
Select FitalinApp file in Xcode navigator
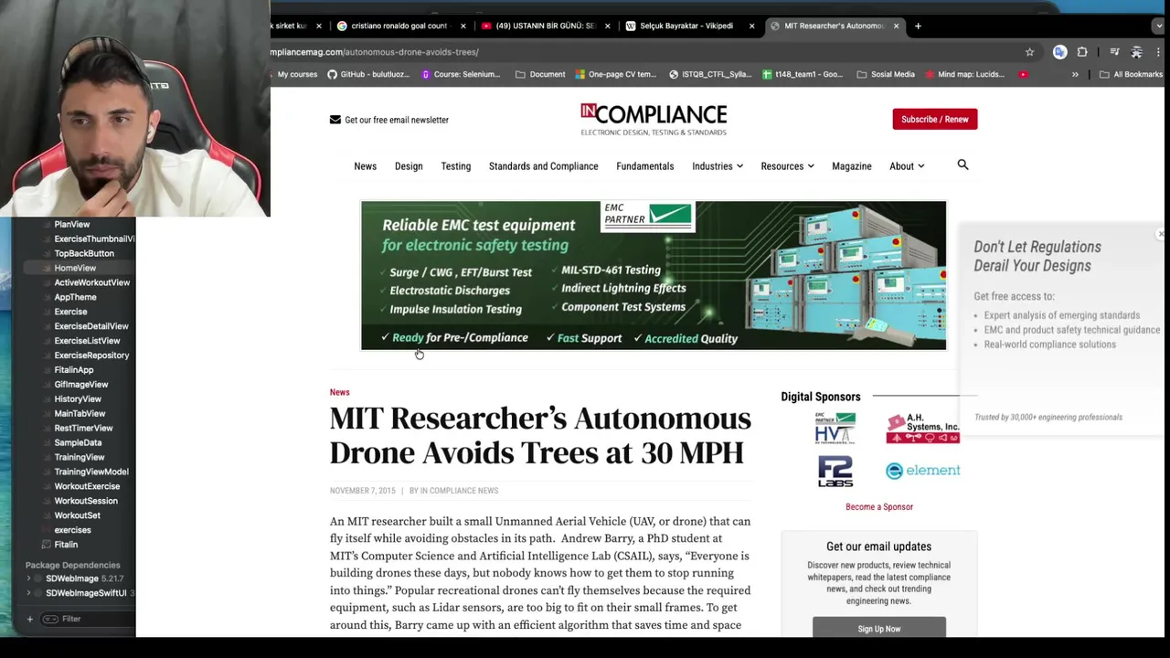(74, 370)
